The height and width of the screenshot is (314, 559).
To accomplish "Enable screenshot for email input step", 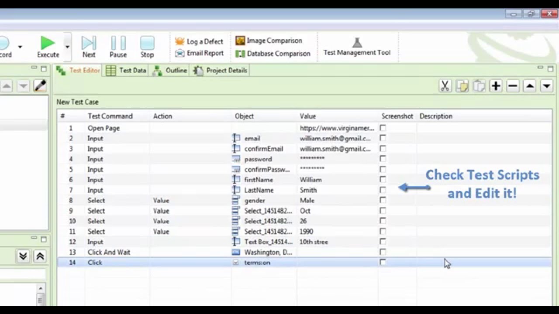I will tap(383, 138).
